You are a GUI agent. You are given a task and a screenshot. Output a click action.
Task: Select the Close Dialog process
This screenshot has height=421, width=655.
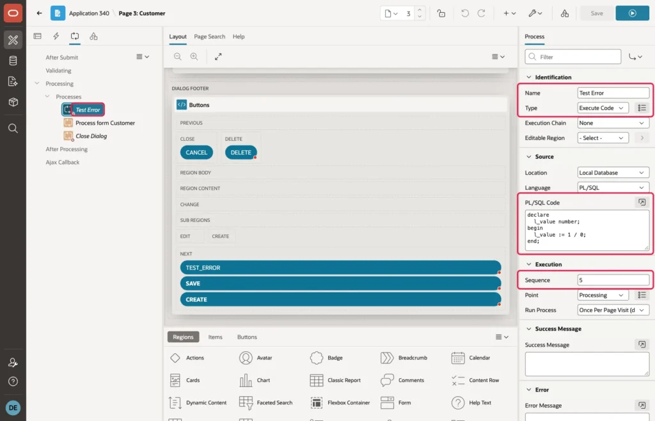pyautogui.click(x=91, y=136)
